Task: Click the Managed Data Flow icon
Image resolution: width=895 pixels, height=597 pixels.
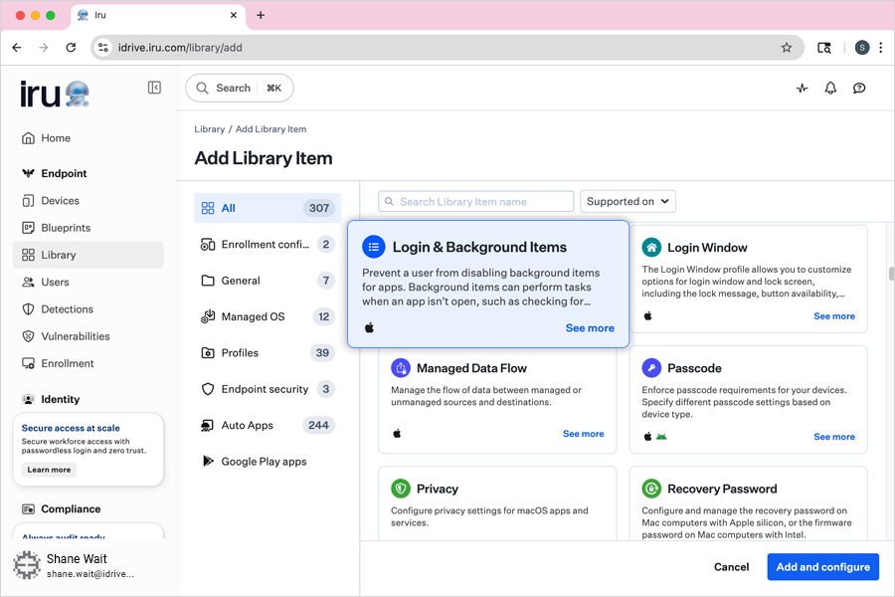Action: click(401, 368)
